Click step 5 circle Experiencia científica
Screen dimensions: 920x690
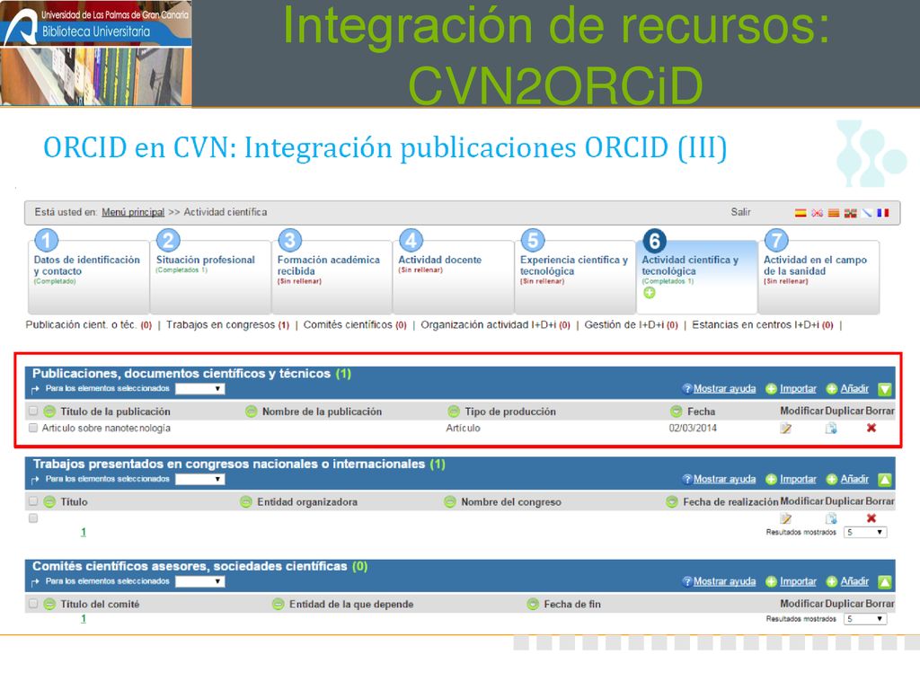(x=533, y=240)
